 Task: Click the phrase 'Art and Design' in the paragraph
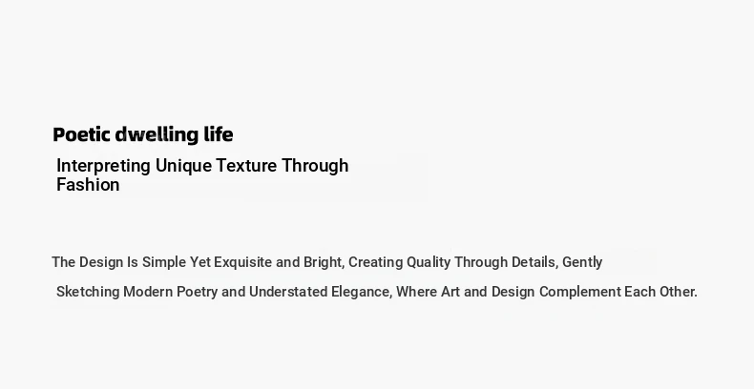tap(488, 292)
